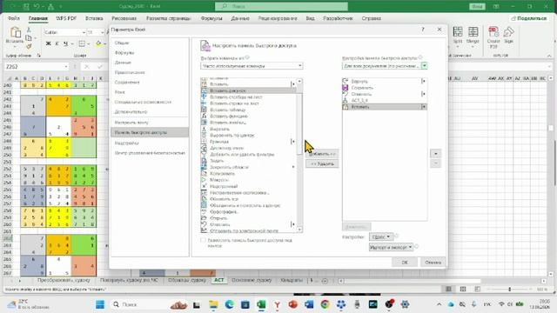Click Create PDF icon in ribbon
The width and height of the screenshot is (557, 313).
point(493,37)
